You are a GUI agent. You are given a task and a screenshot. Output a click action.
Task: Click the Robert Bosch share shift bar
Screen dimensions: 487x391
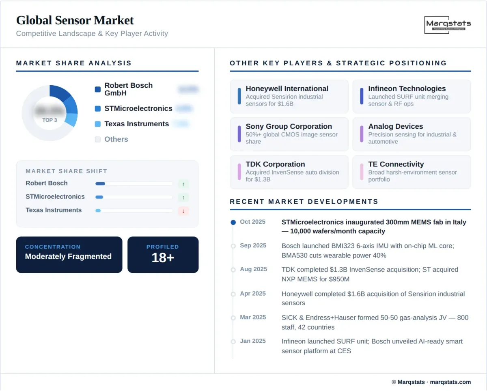(134, 184)
